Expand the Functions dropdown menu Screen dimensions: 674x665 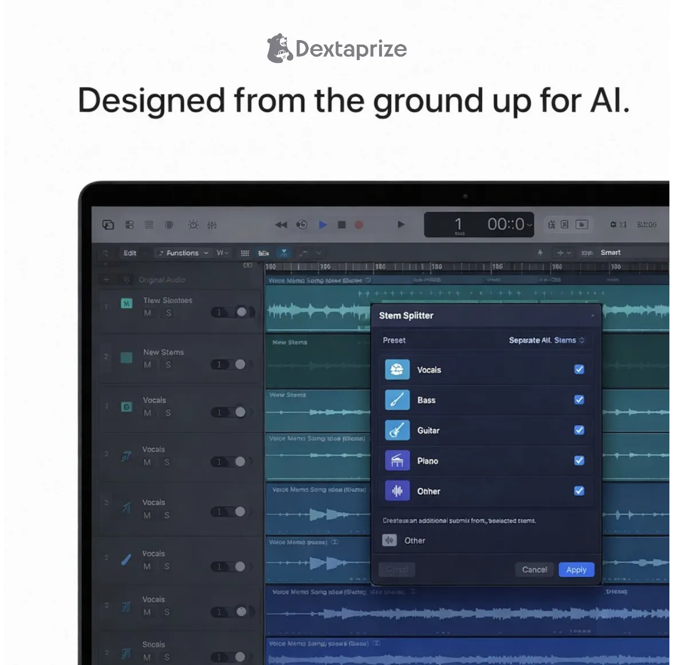point(183,253)
